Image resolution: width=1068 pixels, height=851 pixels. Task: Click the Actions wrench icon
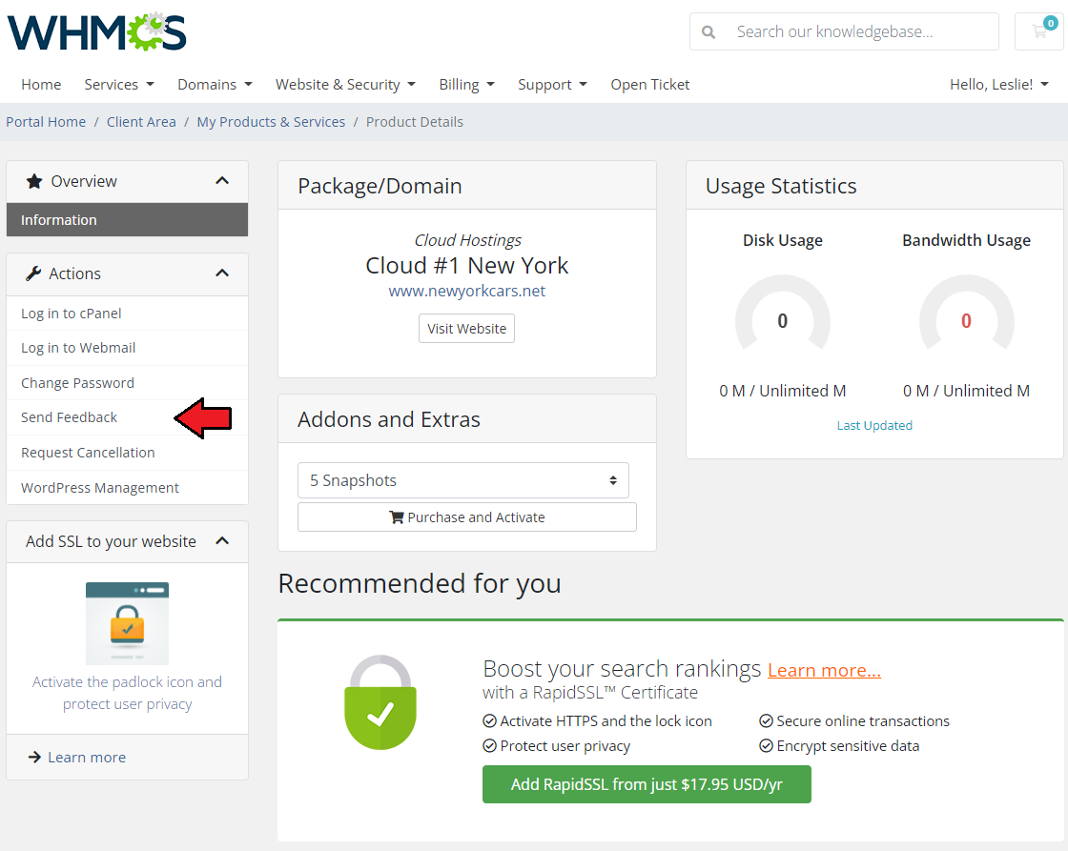pyautogui.click(x=33, y=274)
